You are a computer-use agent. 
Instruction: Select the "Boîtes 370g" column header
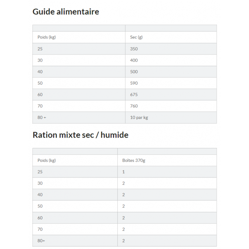point(133,160)
